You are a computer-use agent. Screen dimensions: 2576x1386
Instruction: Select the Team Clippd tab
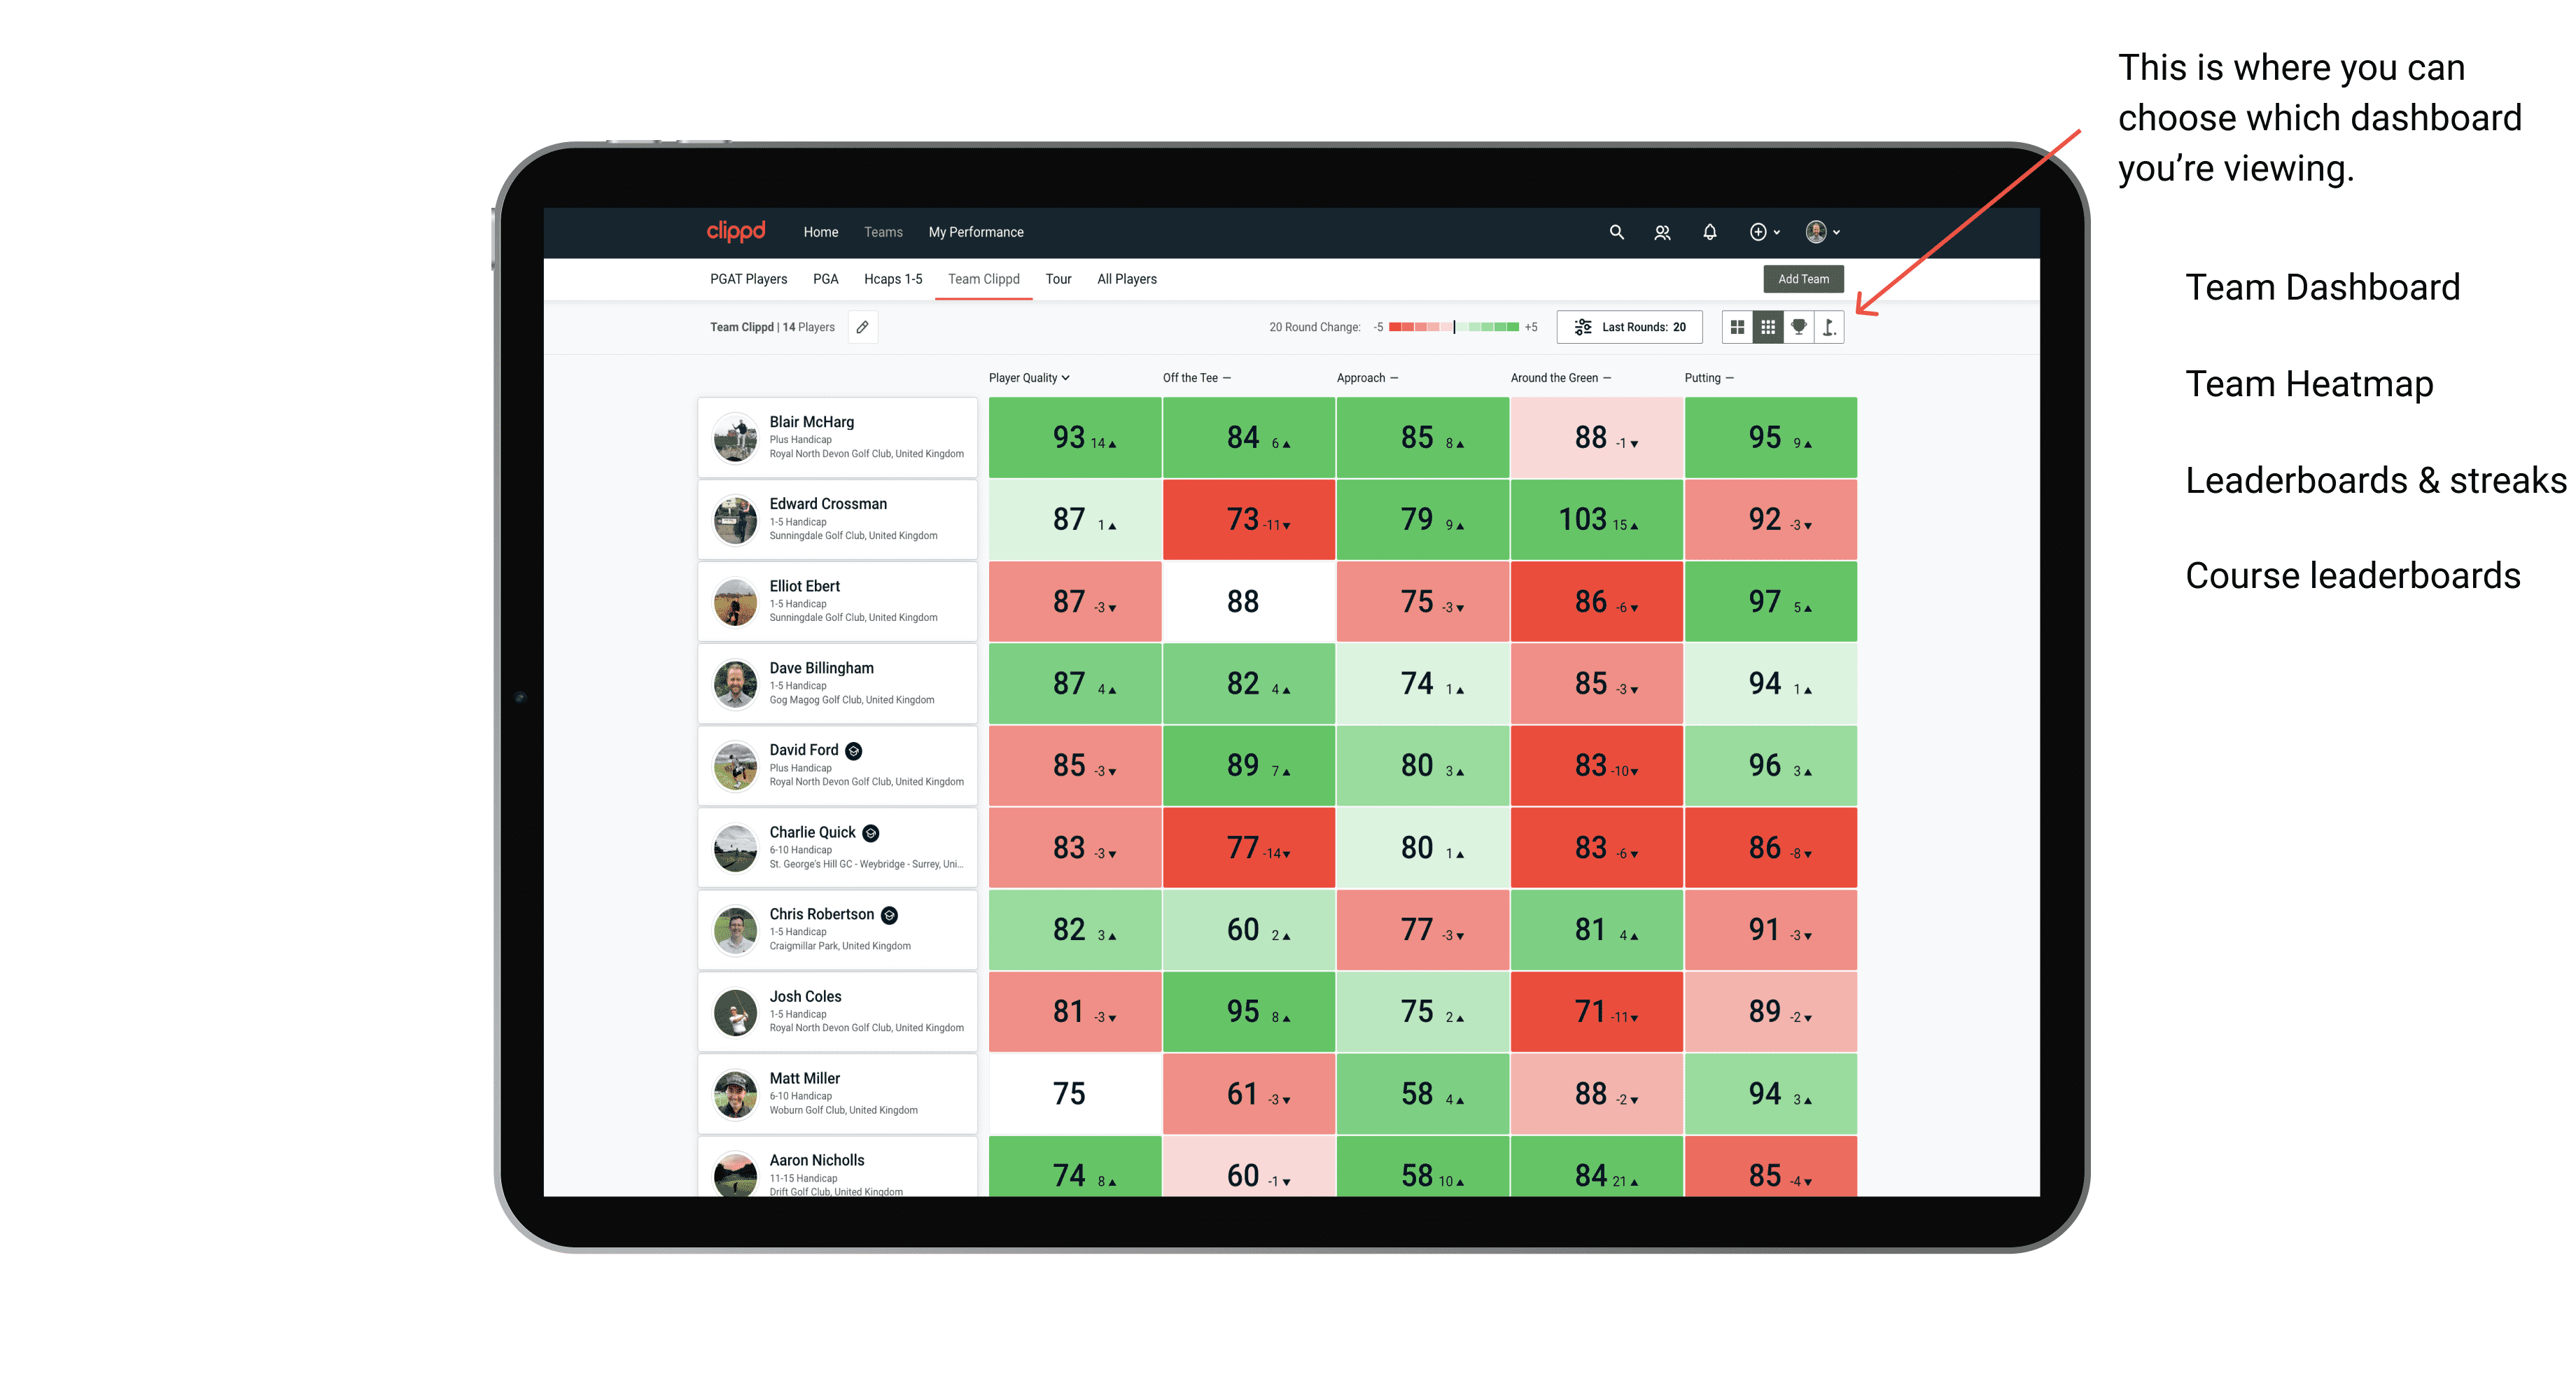click(984, 280)
